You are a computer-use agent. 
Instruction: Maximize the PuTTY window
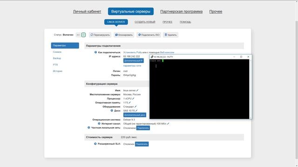(x=241, y=57)
